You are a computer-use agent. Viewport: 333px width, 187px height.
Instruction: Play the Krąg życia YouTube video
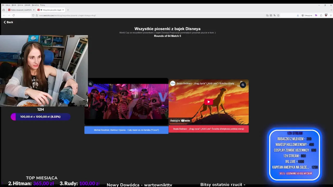coord(208,102)
